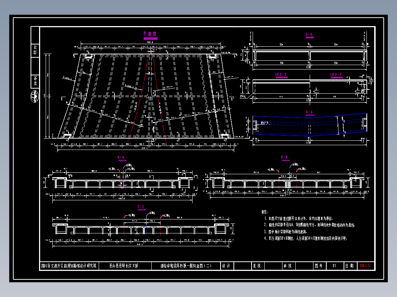The width and height of the screenshot is (397, 297).
Task: Select the red date value 2001.5
Action: (365, 266)
